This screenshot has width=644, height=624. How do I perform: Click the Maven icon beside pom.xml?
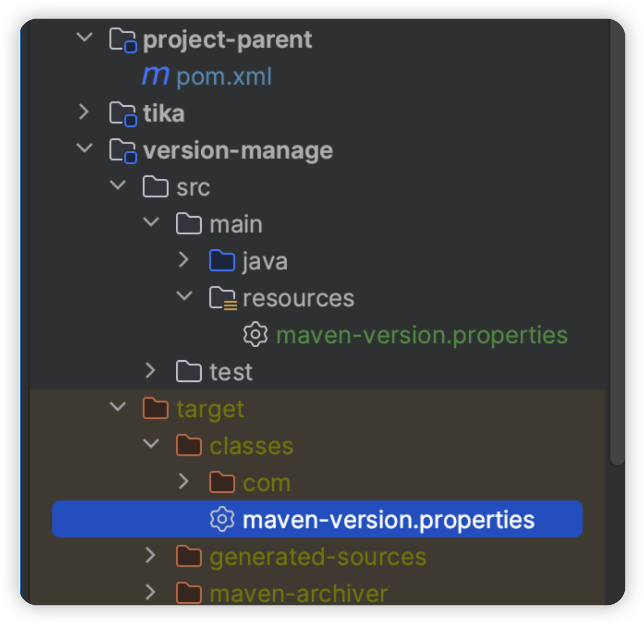point(156,76)
